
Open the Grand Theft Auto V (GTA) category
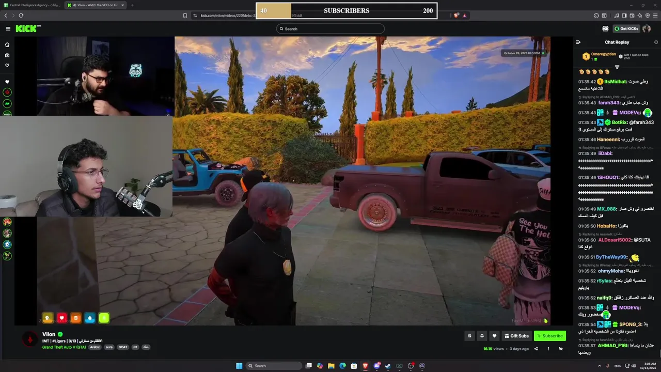(64, 347)
